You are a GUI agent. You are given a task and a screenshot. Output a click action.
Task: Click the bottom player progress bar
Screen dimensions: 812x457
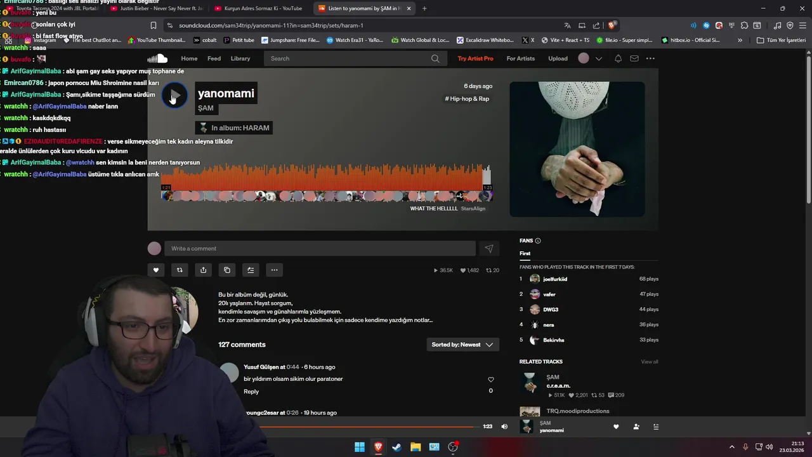(368, 427)
